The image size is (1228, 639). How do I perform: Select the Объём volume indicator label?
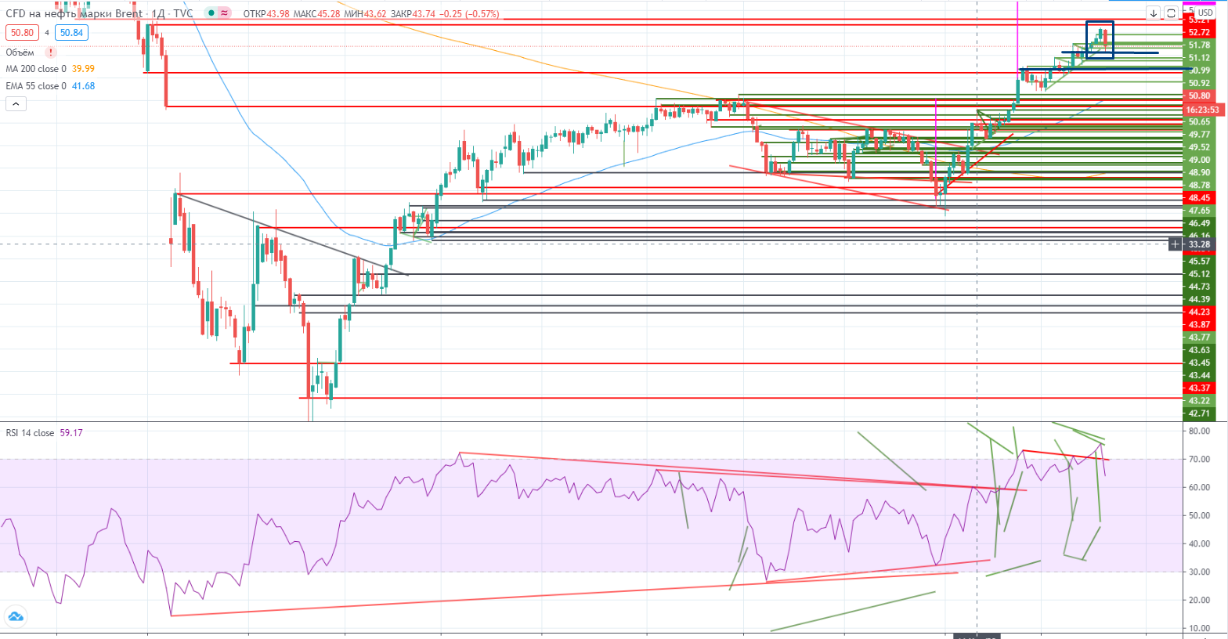[x=20, y=52]
